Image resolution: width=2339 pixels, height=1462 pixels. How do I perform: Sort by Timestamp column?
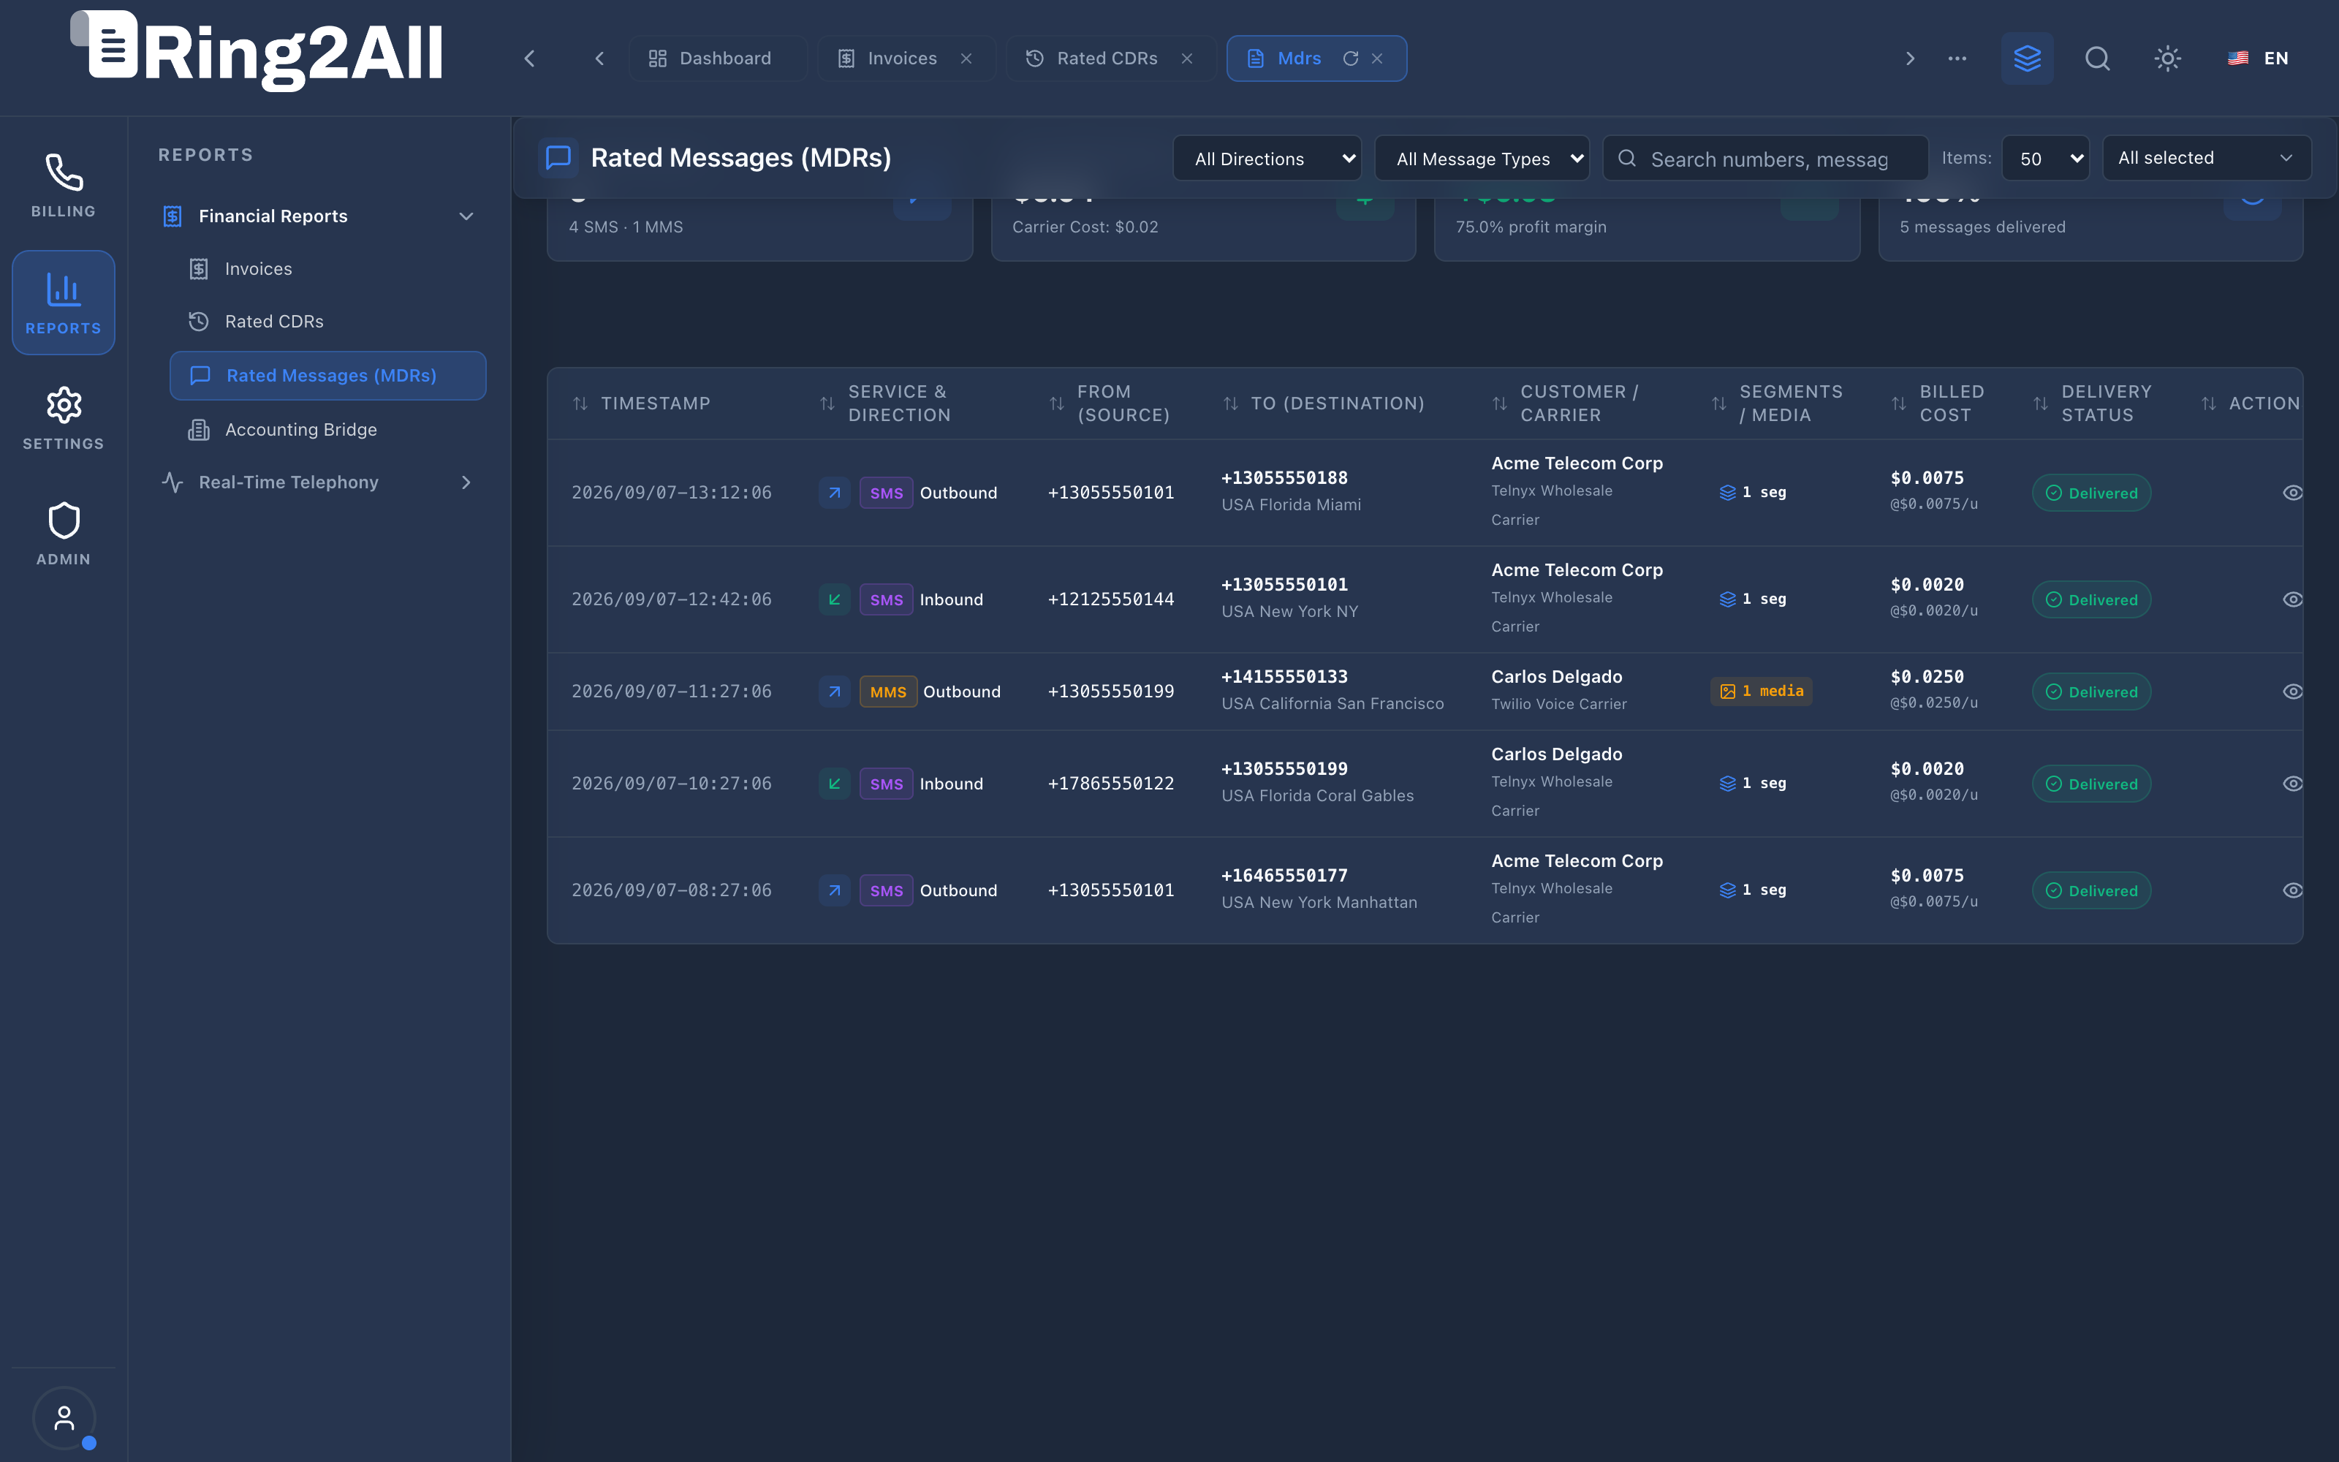pyautogui.click(x=641, y=404)
